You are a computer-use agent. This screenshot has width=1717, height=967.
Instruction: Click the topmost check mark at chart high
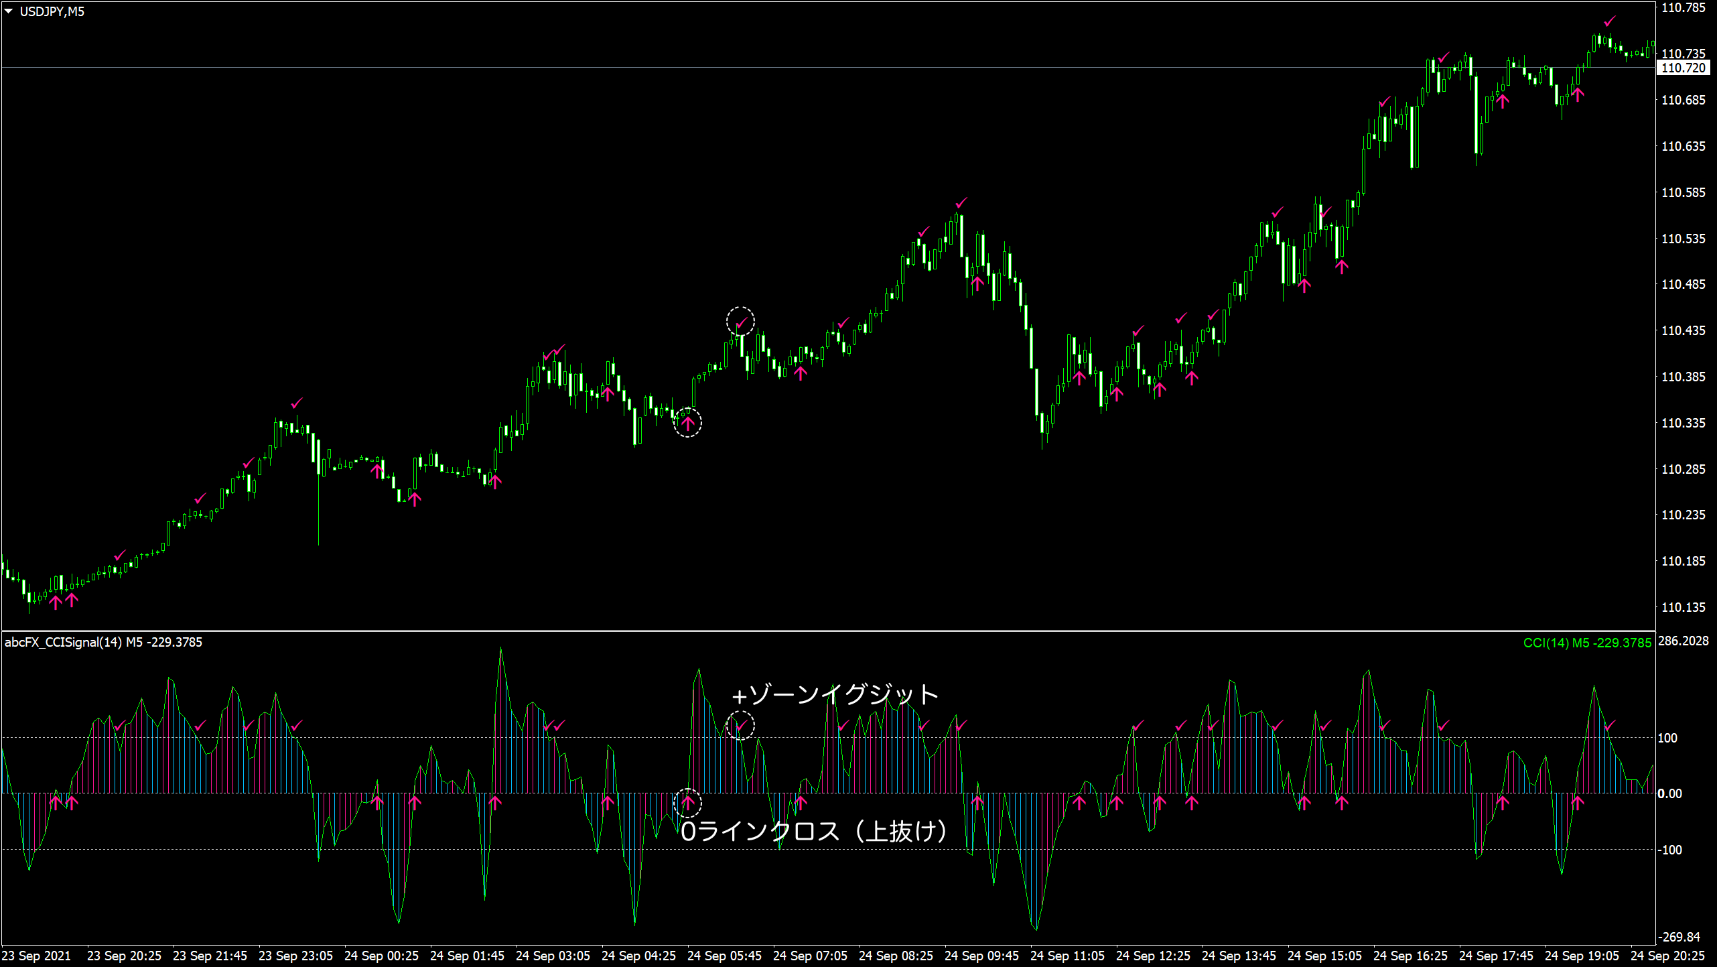click(1610, 21)
